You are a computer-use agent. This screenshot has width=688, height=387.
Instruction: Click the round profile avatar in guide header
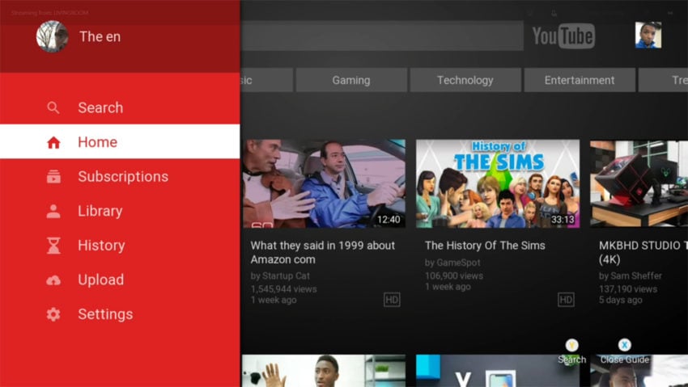tap(53, 37)
